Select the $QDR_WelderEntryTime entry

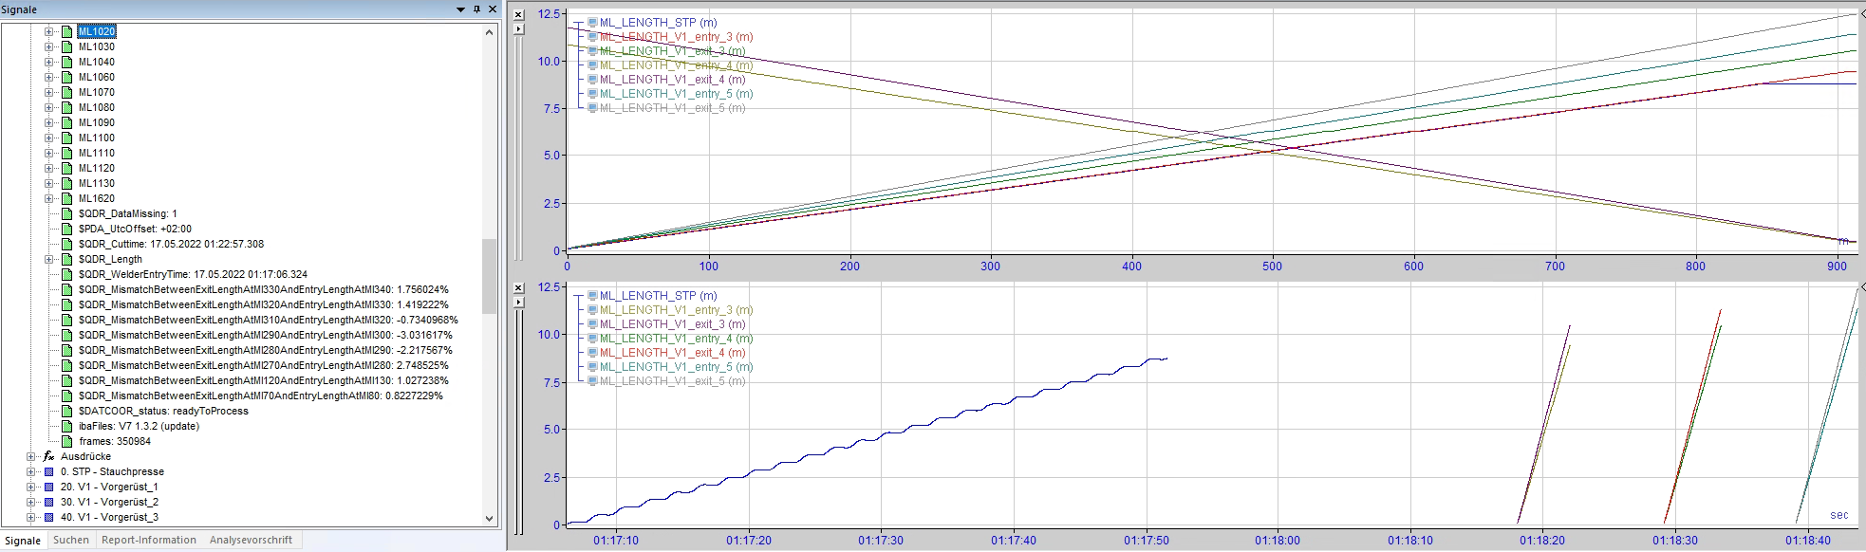tap(194, 274)
